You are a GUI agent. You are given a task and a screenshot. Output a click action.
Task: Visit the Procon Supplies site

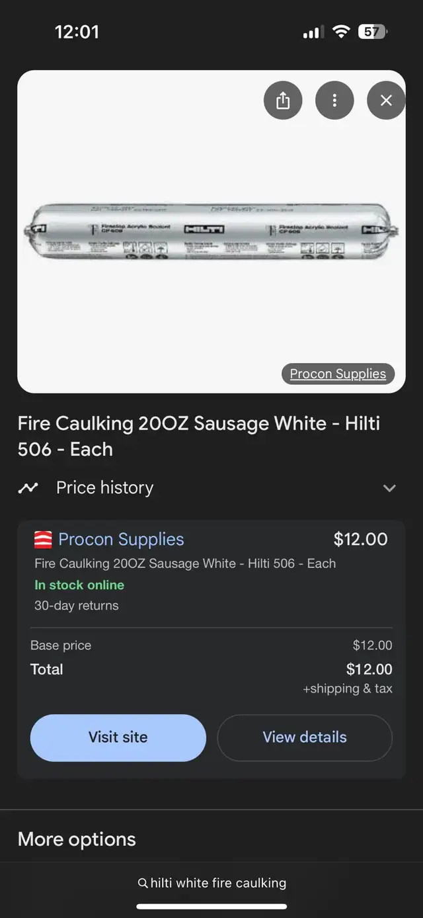pyautogui.click(x=118, y=737)
